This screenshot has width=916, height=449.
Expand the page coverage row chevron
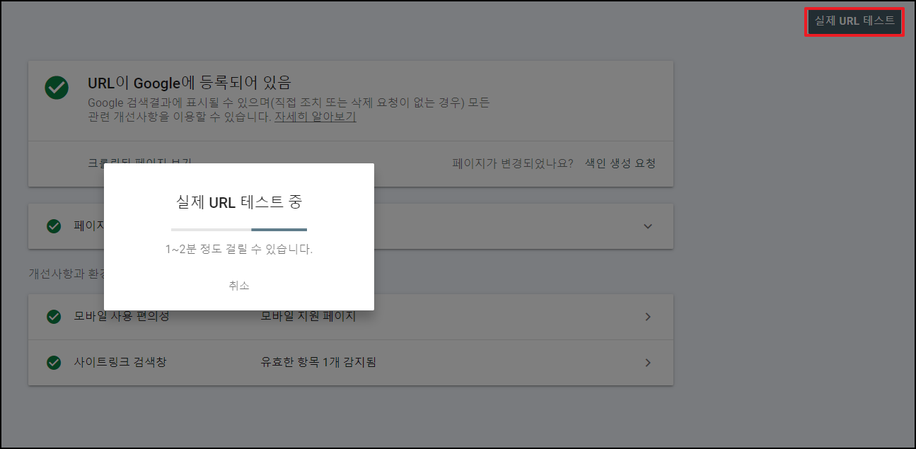point(648,226)
